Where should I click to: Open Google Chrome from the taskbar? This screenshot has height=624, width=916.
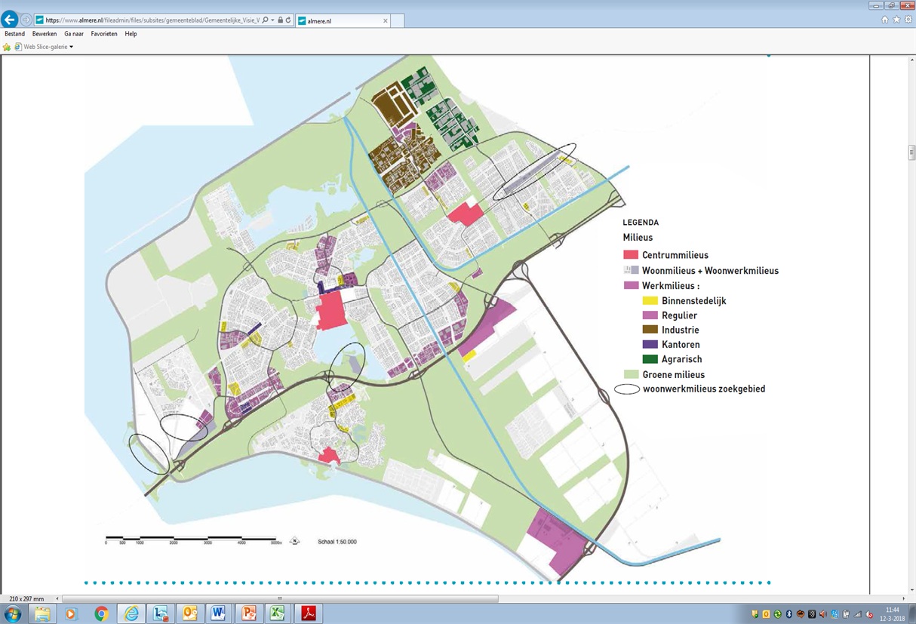pos(101,613)
